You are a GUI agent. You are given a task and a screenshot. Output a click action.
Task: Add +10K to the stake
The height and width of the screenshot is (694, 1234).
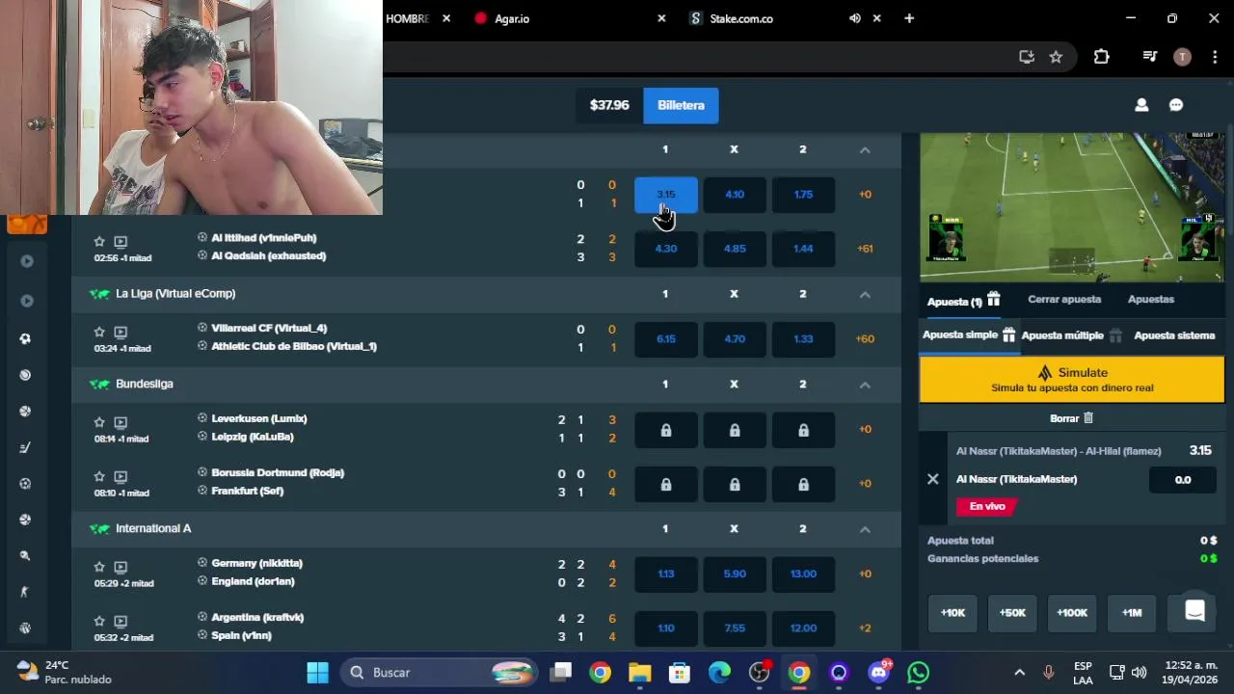point(952,613)
